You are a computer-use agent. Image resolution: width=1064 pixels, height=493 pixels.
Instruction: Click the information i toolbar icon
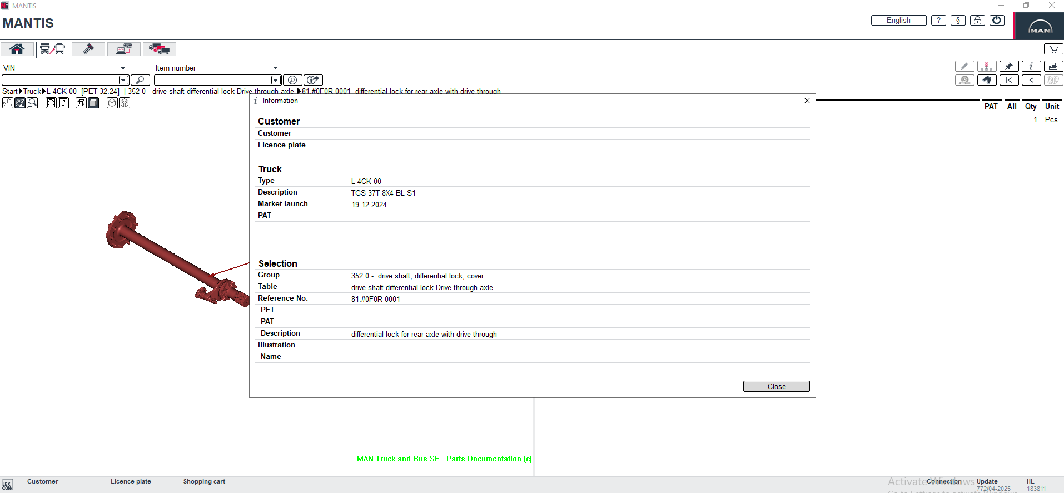click(1031, 66)
